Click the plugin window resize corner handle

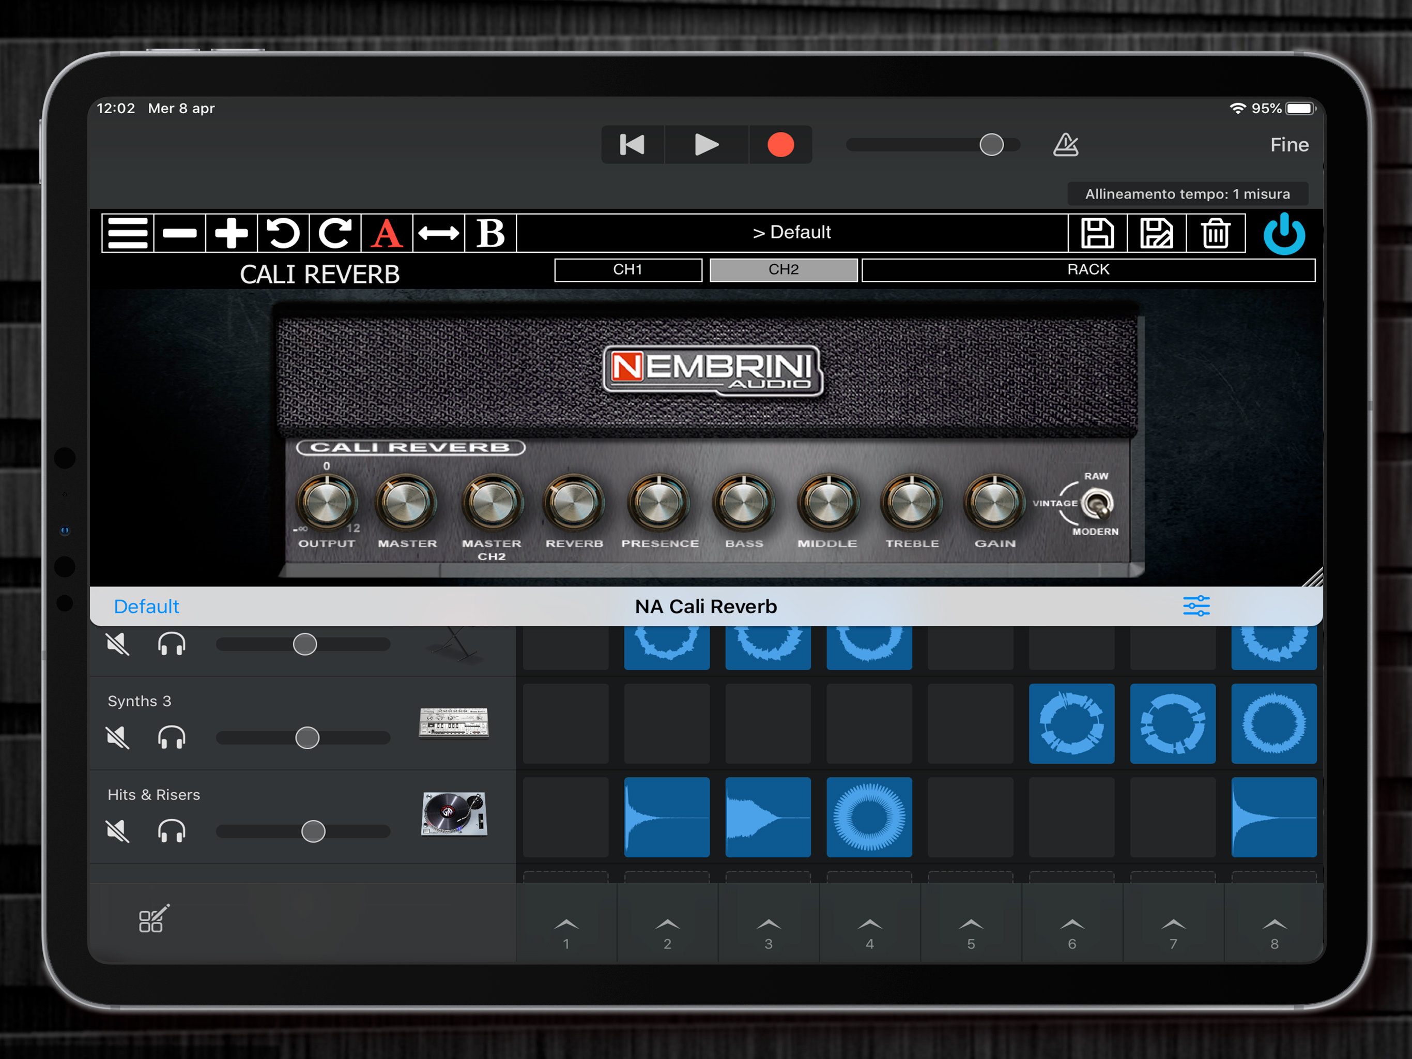(x=1313, y=577)
